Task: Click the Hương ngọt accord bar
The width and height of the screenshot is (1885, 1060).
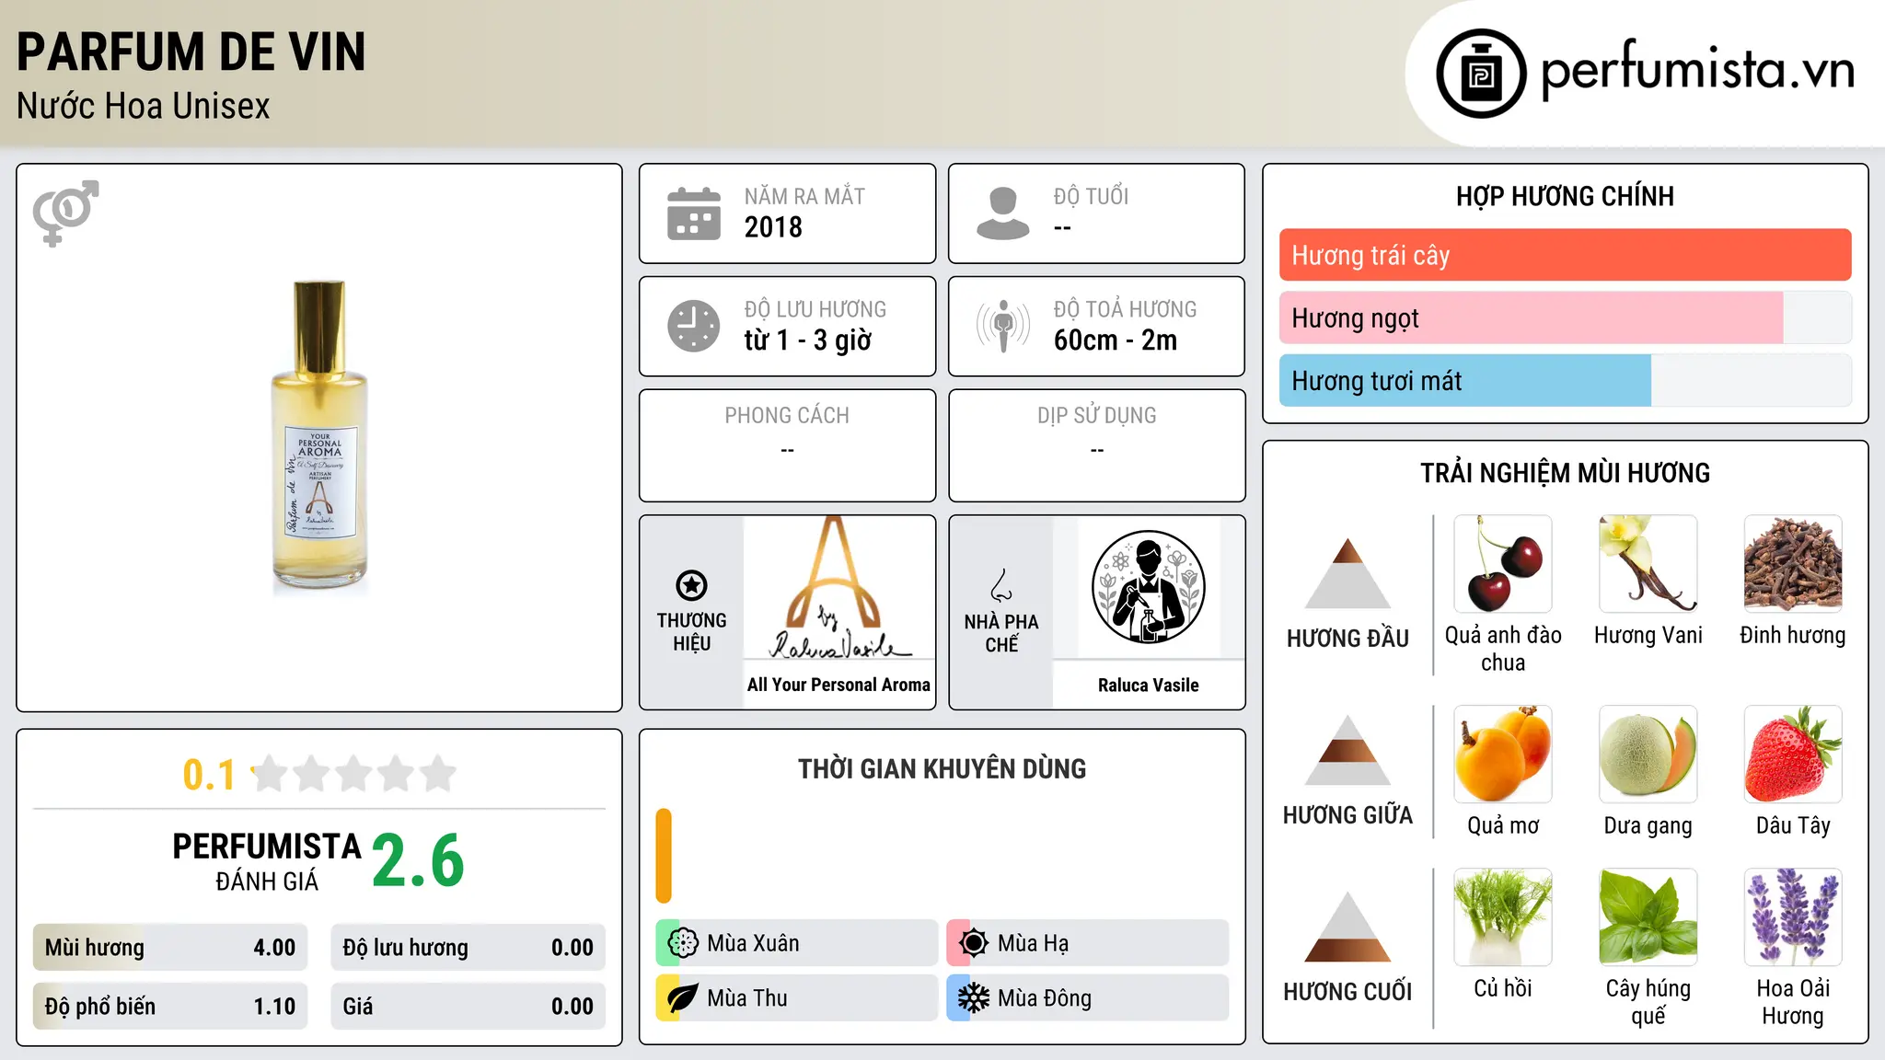Action: click(x=1565, y=317)
